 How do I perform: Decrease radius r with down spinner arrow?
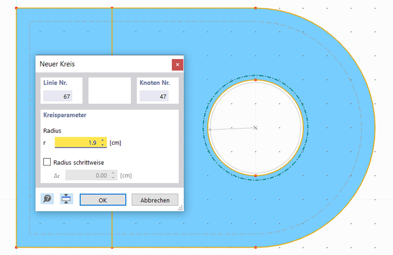pyautogui.click(x=102, y=145)
